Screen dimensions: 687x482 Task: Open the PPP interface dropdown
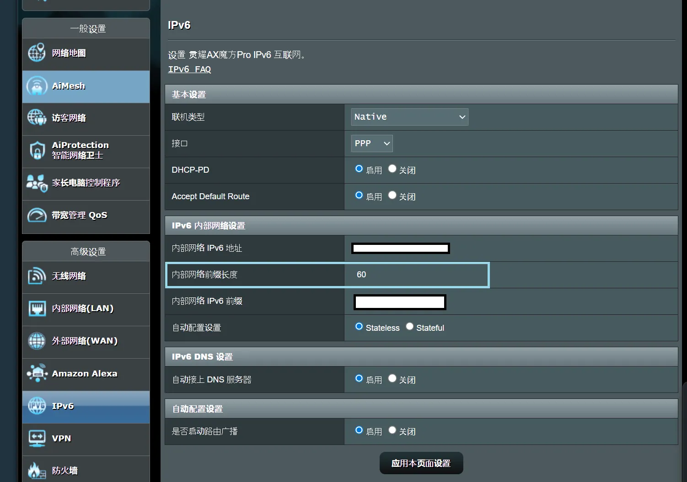click(x=371, y=143)
